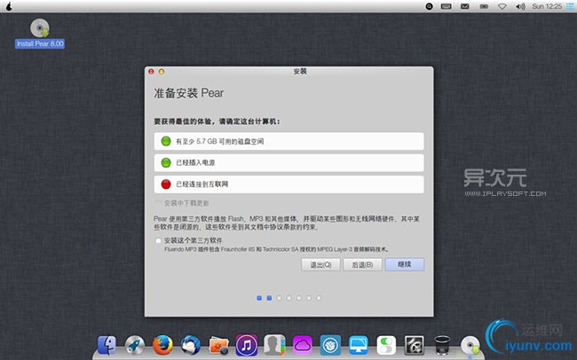
Task: Minimize the 安装 window with yellow button
Action: click(x=162, y=72)
